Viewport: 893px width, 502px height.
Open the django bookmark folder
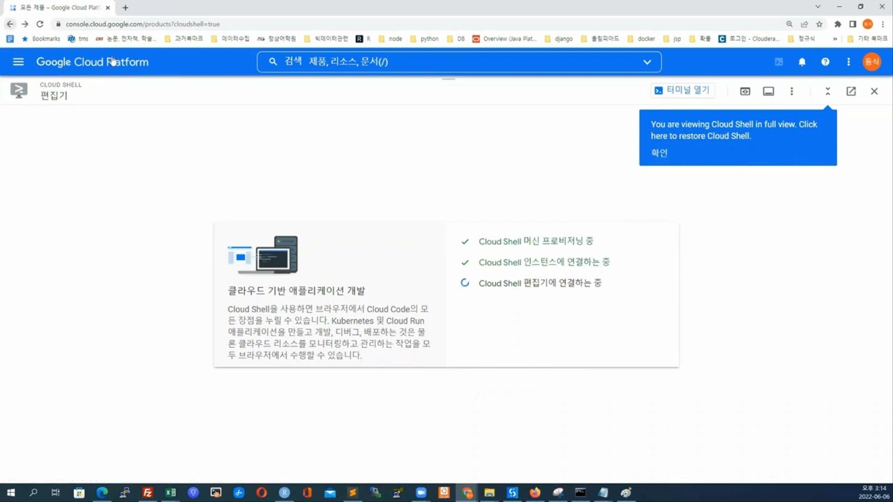point(558,39)
